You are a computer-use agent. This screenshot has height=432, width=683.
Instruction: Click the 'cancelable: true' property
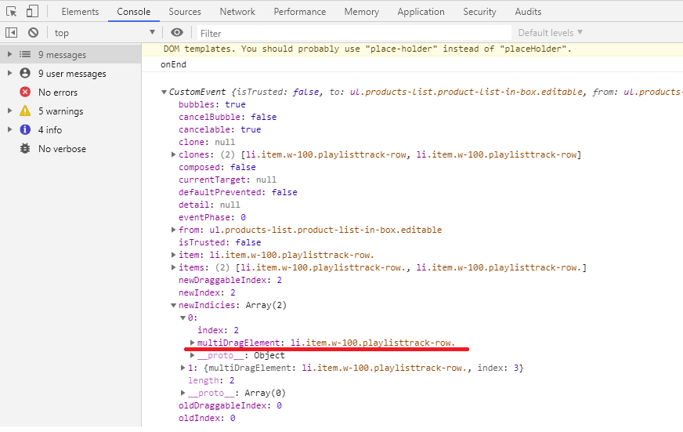click(220, 129)
